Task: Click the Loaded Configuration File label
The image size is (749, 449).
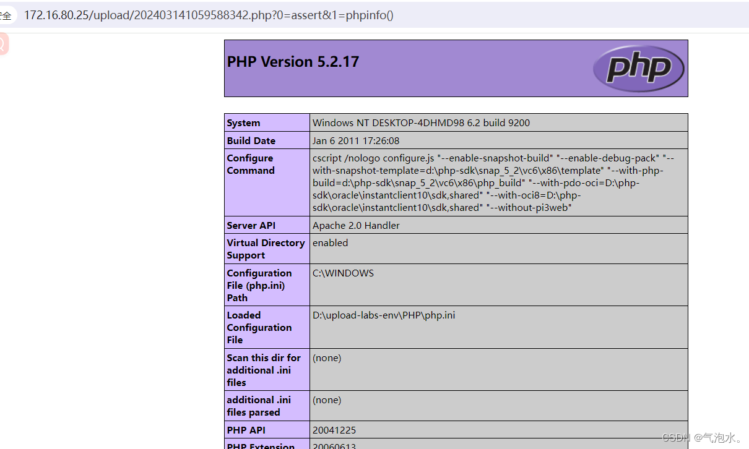Action: pos(259,327)
